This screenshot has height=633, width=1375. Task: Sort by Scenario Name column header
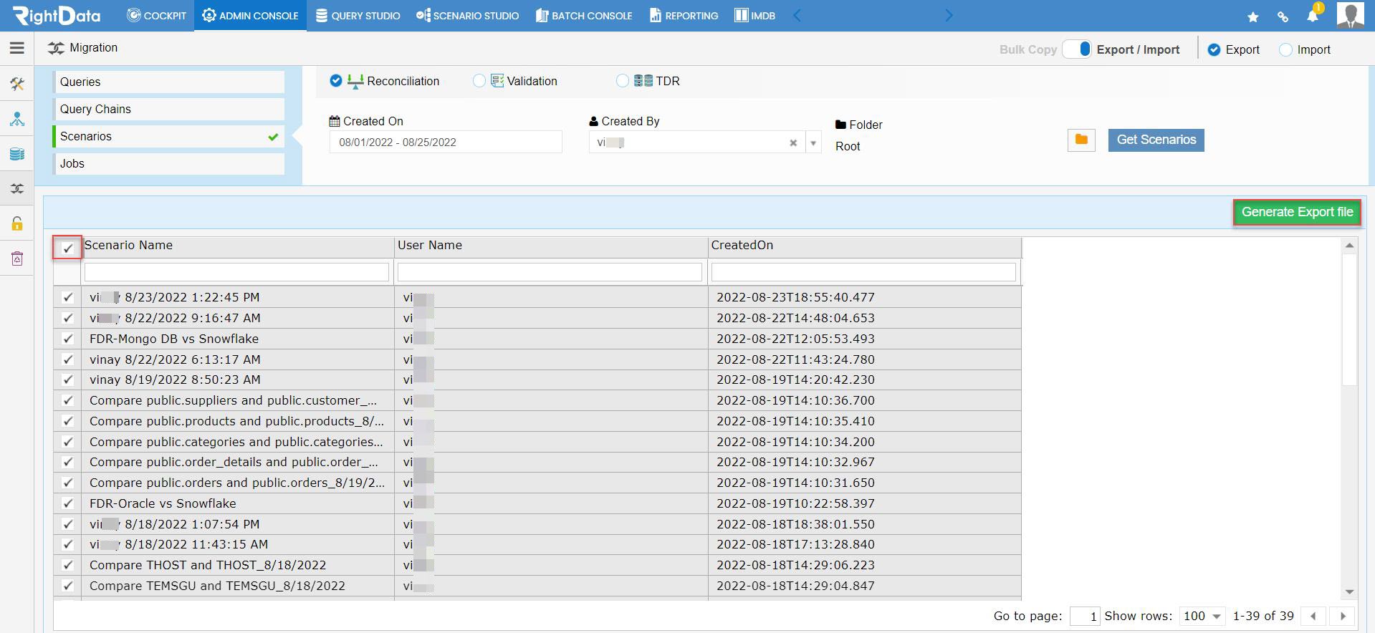tap(238, 246)
